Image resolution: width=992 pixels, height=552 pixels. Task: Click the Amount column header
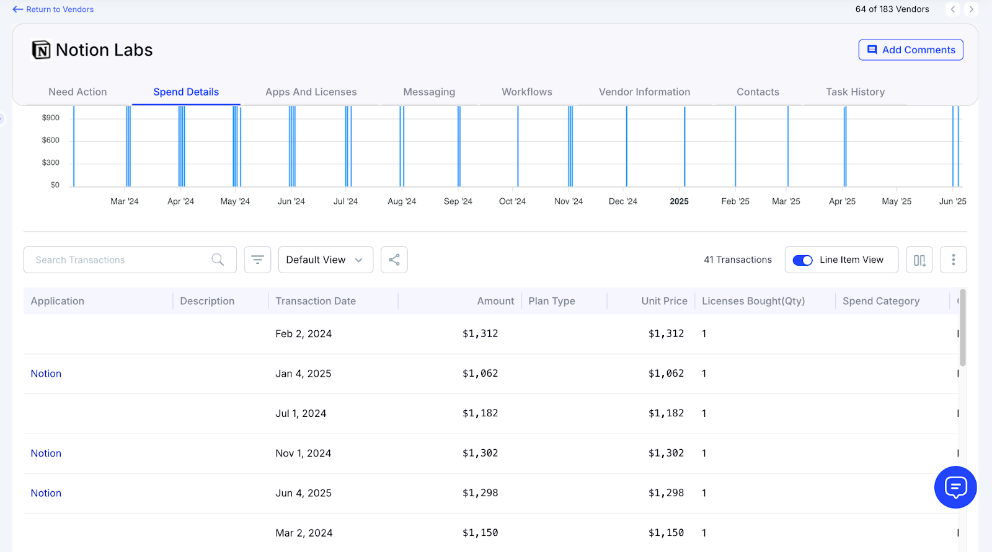[x=495, y=301]
